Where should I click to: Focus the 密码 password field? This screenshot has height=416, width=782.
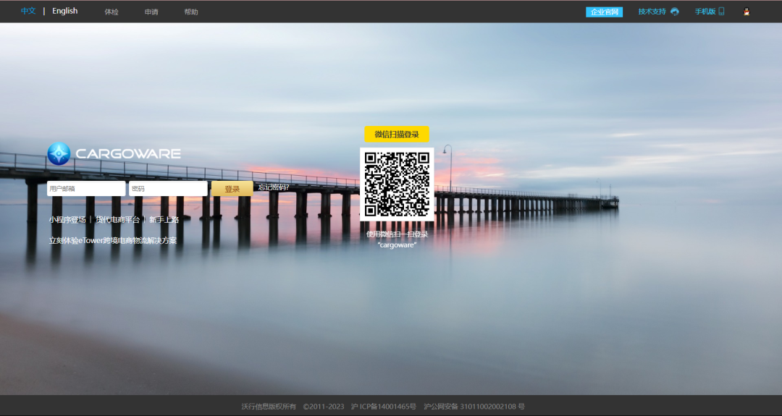point(168,189)
